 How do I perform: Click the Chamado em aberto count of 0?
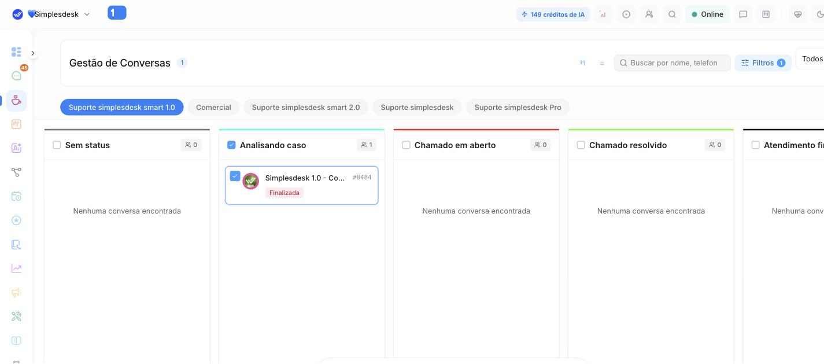[x=541, y=145]
